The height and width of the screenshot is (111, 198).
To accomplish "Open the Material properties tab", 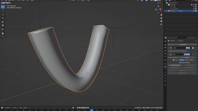I will [x=165, y=81].
